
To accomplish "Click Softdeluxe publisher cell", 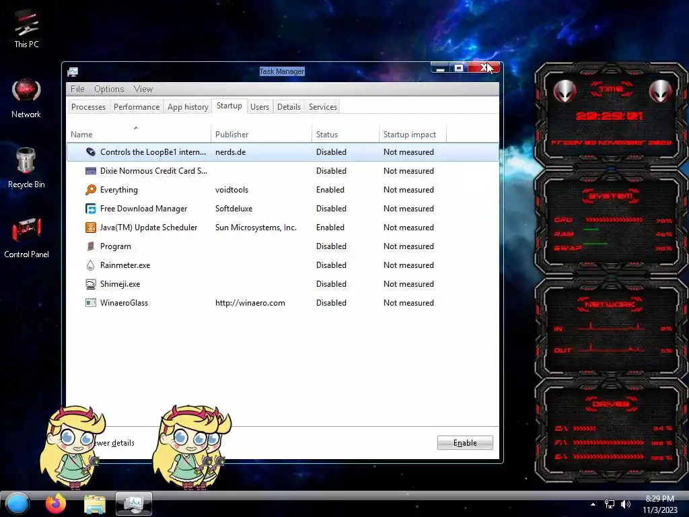I will 233,209.
